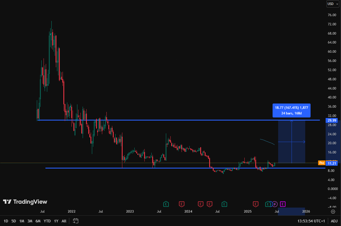Viewport: 341px width, 226px height.
Task: Click the second red earnings marker after 2024
Action: (x=209, y=204)
